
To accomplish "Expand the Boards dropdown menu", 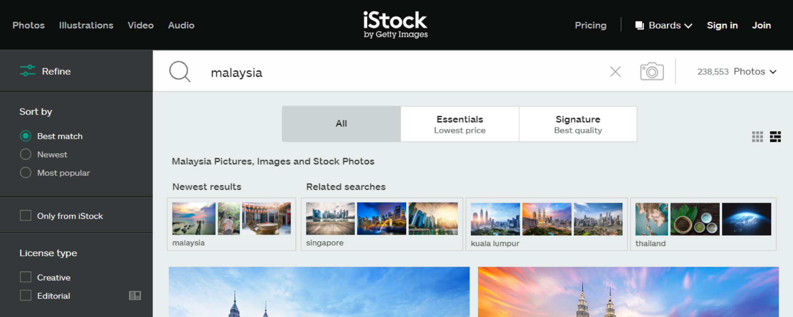I will pyautogui.click(x=664, y=26).
